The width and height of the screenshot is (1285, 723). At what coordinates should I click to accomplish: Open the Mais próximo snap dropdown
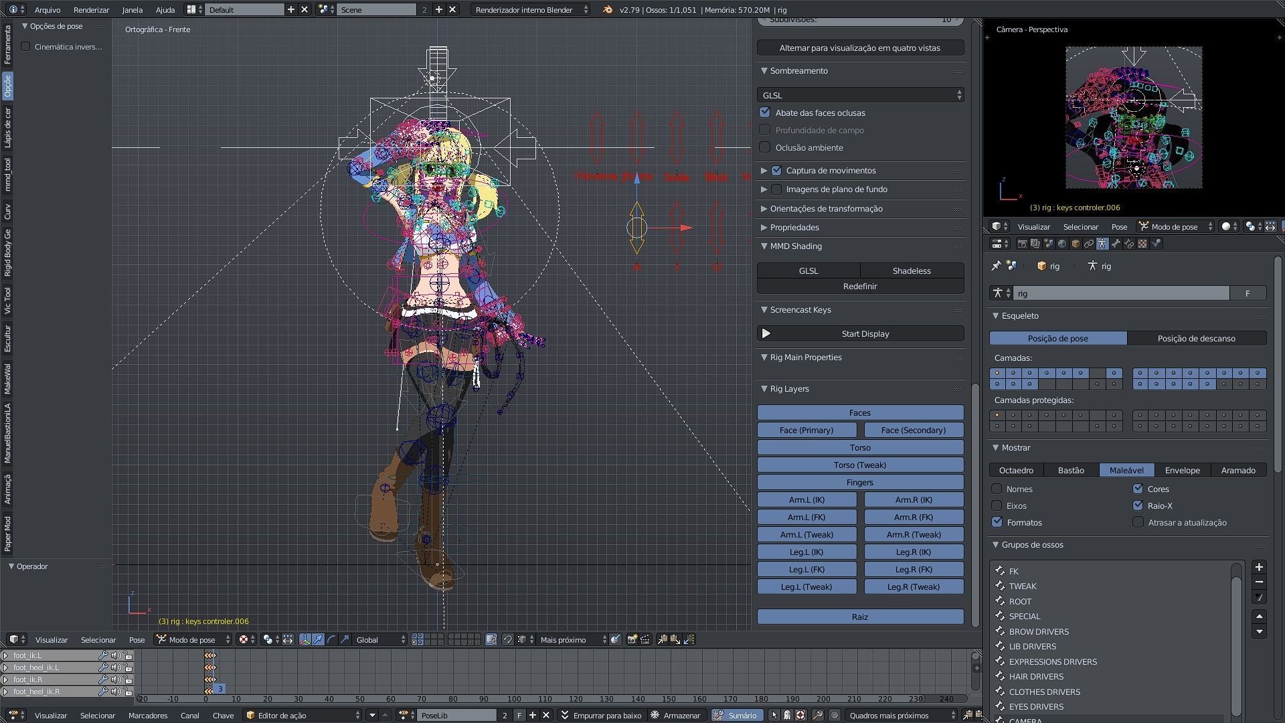pos(573,639)
